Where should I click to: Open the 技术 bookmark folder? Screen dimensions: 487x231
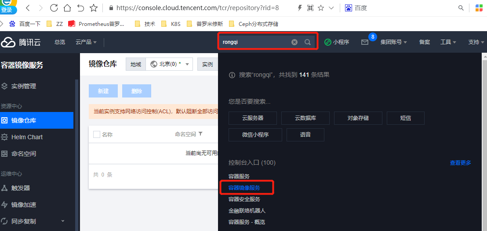tap(145, 24)
